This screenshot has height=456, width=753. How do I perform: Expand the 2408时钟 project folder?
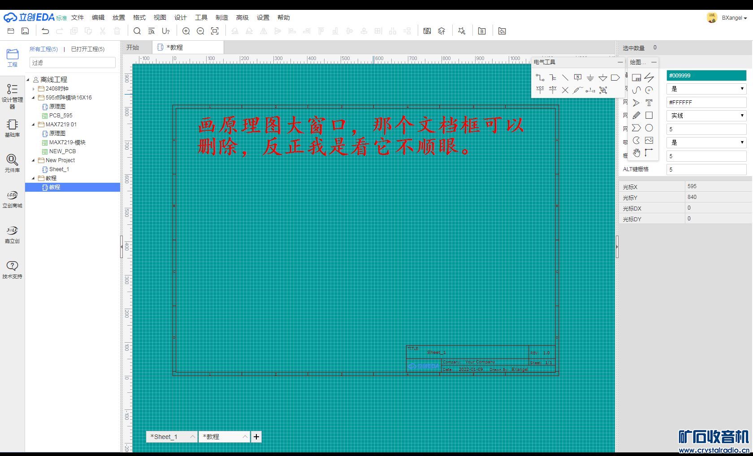[33, 89]
